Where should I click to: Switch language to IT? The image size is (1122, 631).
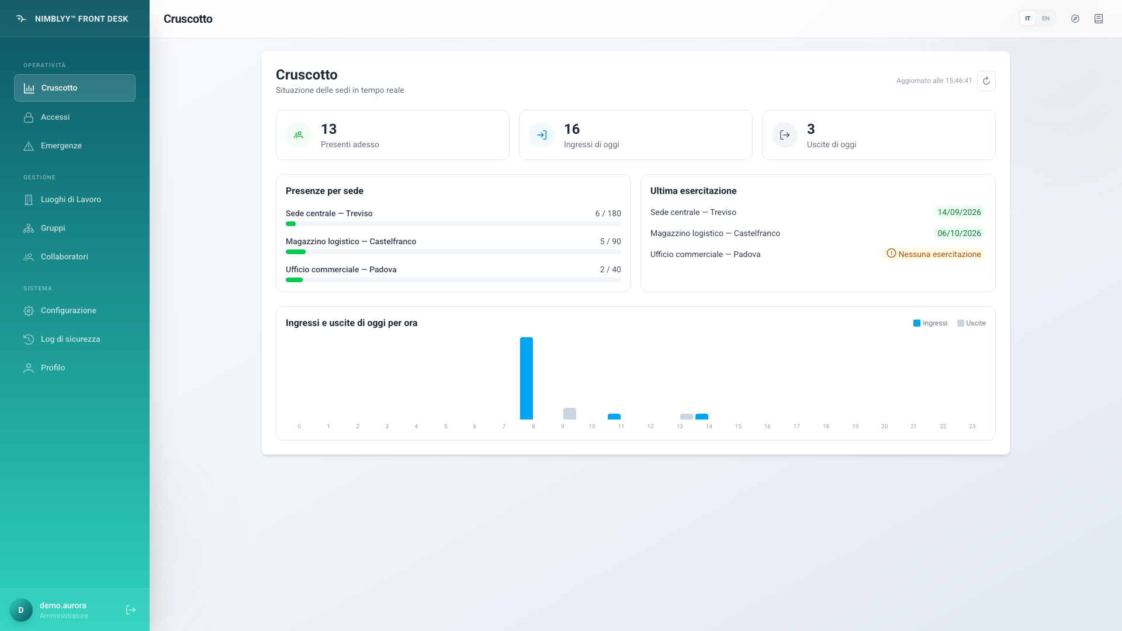tap(1028, 19)
